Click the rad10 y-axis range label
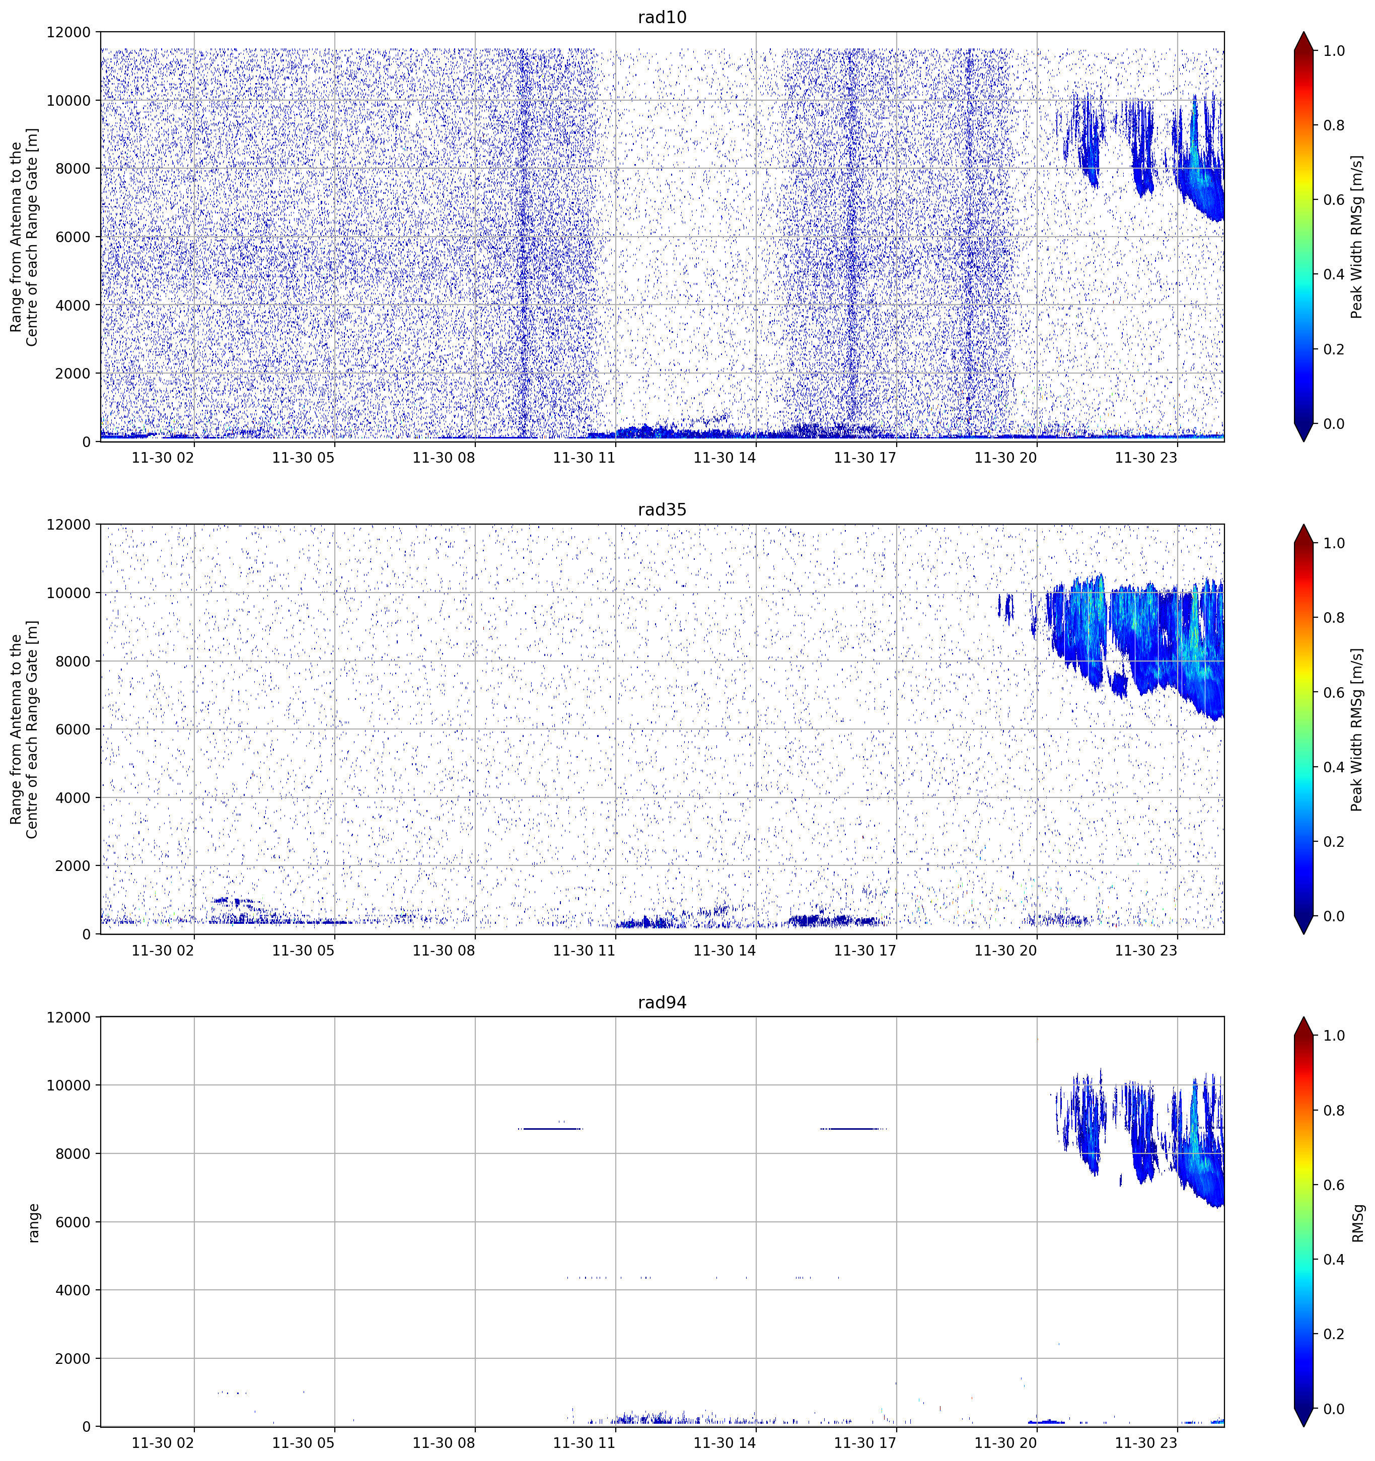The image size is (1375, 1461). (x=24, y=236)
